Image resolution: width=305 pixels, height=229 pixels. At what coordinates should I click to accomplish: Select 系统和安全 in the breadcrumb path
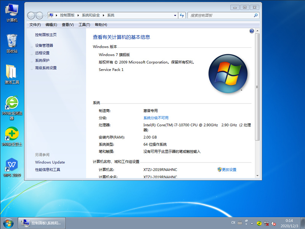coord(91,15)
